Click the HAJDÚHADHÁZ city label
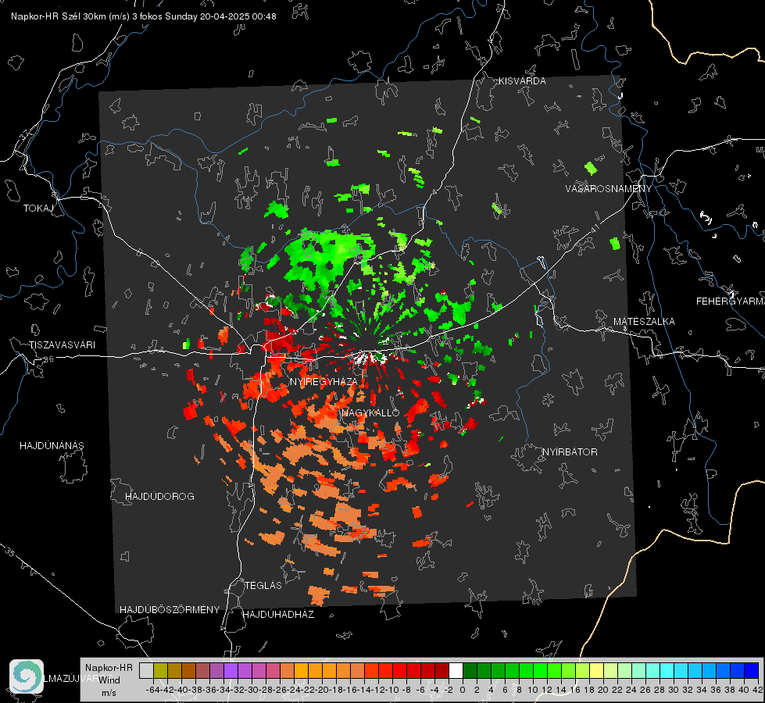This screenshot has height=703, width=765. [278, 615]
